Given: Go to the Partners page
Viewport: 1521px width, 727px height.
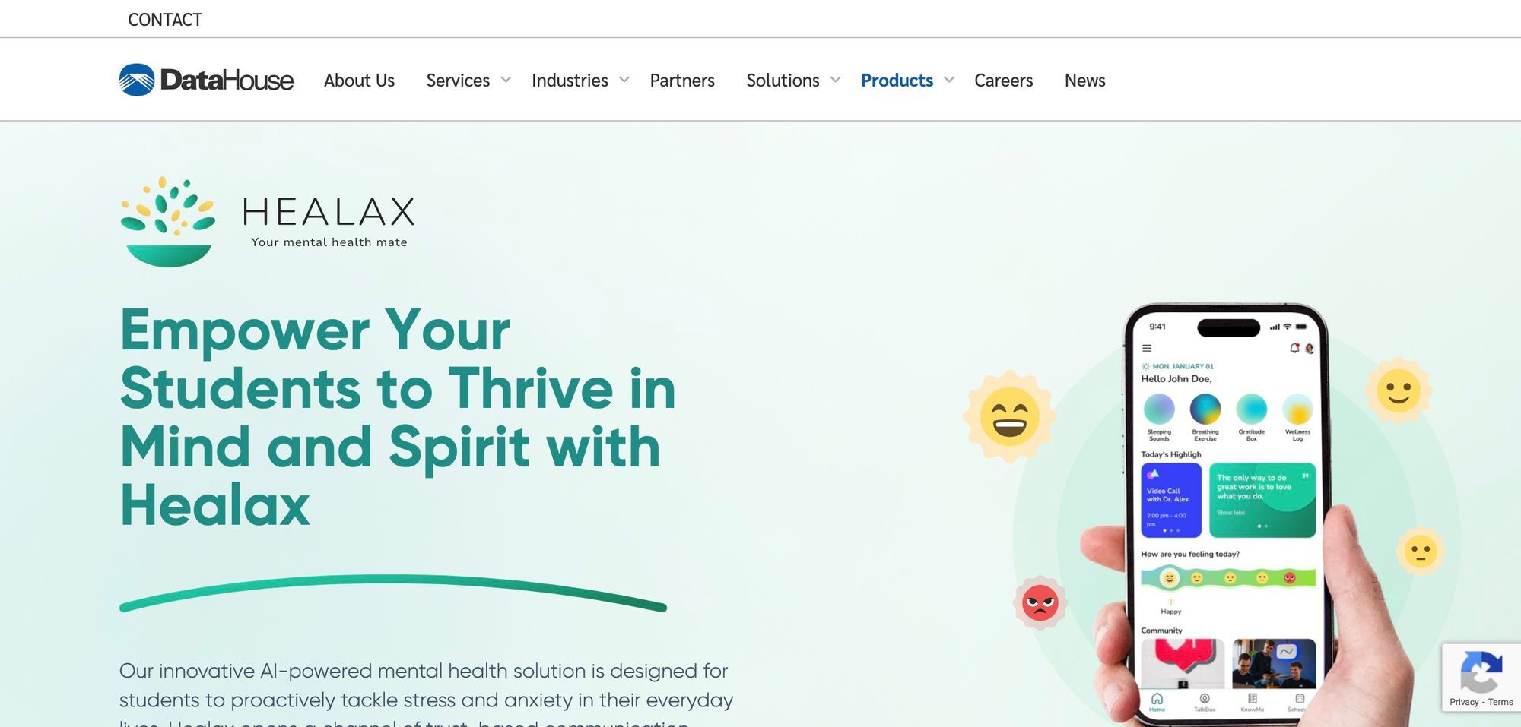Looking at the screenshot, I should (682, 80).
